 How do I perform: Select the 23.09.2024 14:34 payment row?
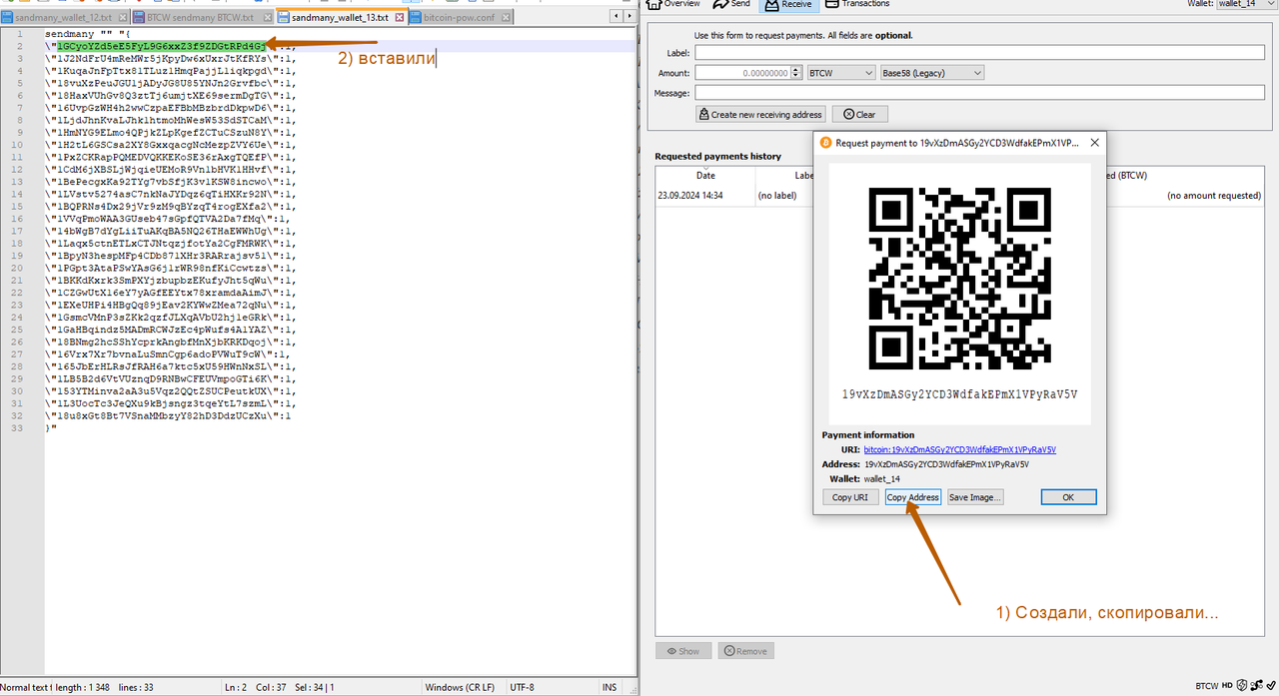pyautogui.click(x=959, y=196)
